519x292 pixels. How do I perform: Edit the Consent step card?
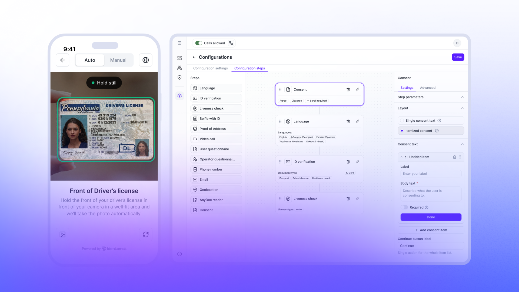point(357,89)
